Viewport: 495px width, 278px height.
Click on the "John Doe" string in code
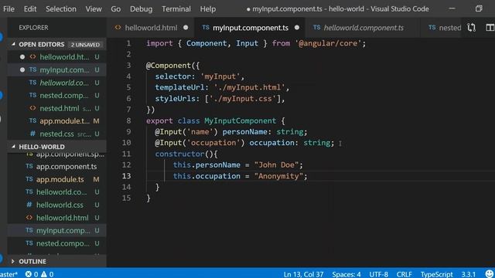click(276, 164)
